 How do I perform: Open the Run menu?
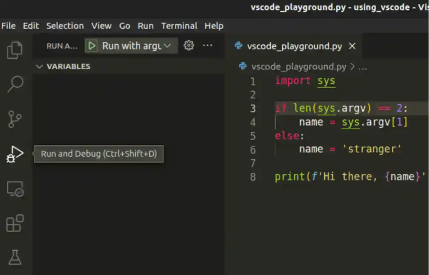pos(145,26)
